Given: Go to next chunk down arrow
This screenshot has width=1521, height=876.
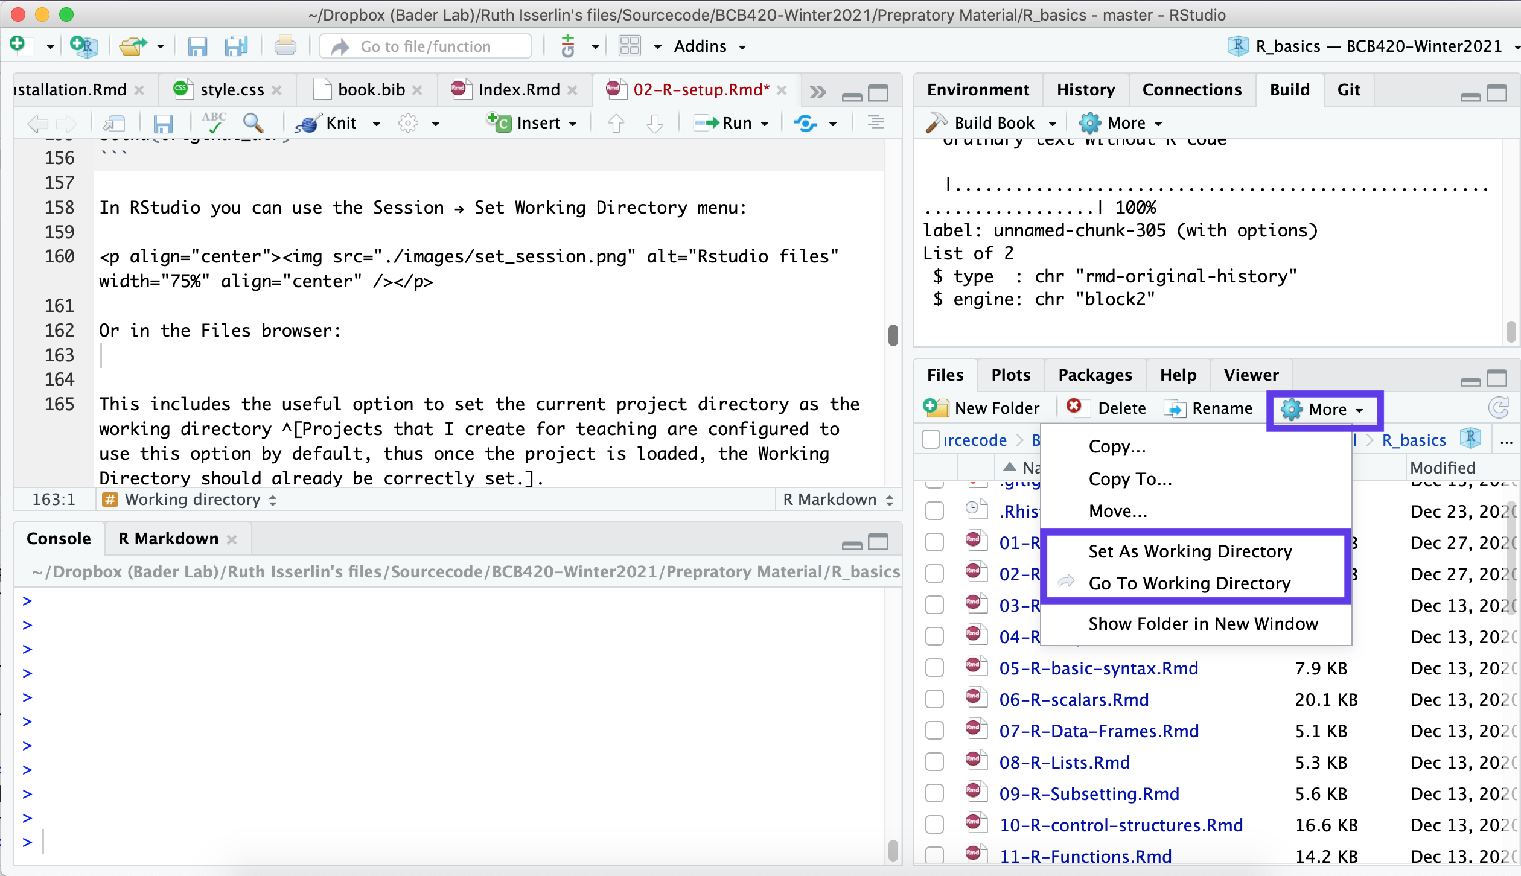Looking at the screenshot, I should pyautogui.click(x=655, y=124).
